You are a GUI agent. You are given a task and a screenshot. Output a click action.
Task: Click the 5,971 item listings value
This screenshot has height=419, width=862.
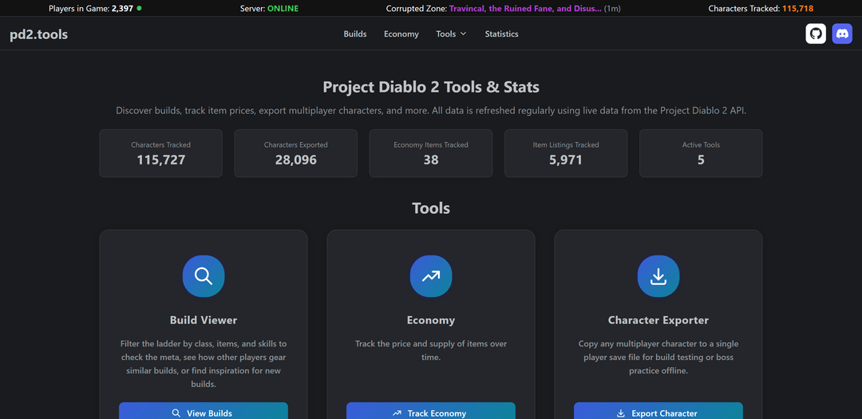[x=566, y=160]
